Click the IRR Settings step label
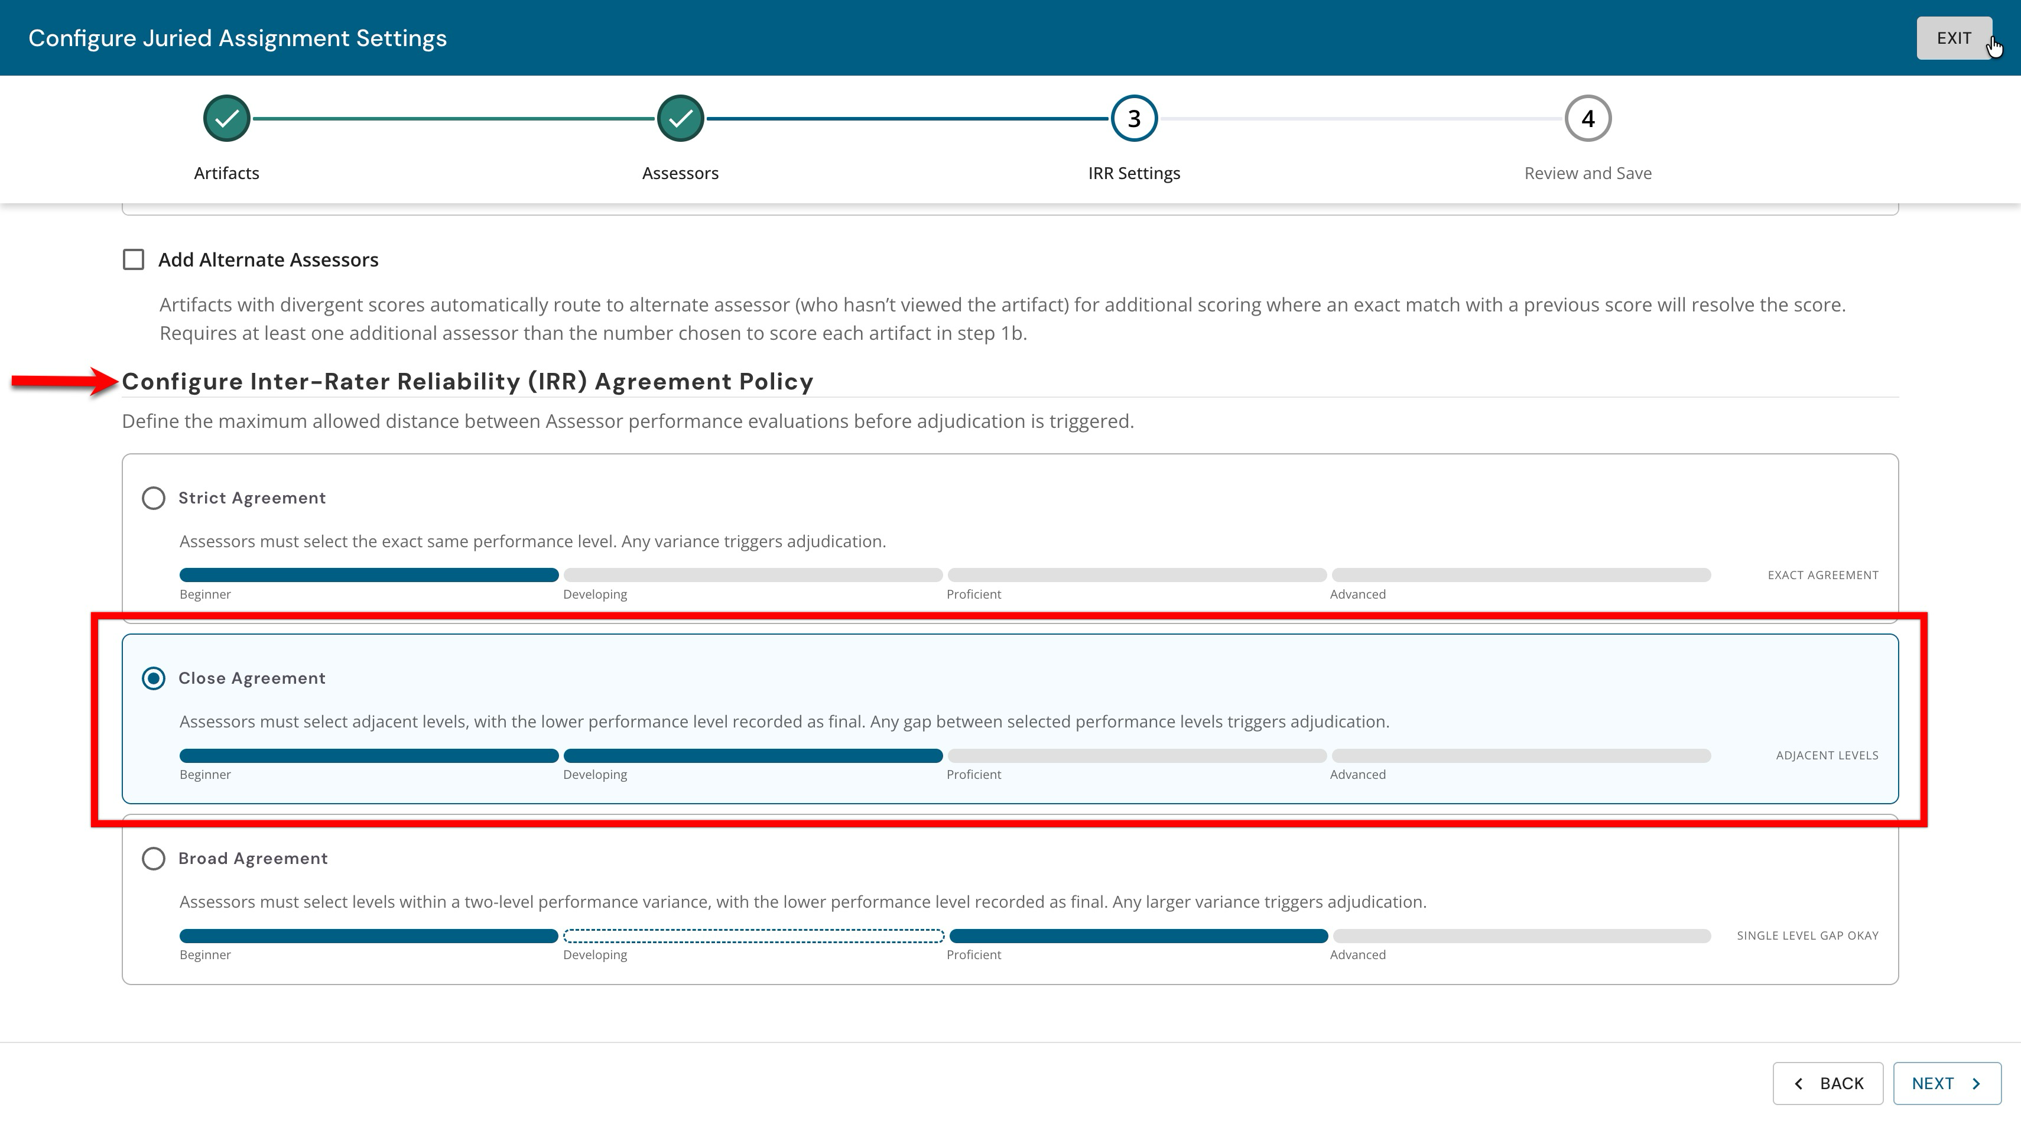2021x1124 pixels. coord(1133,173)
